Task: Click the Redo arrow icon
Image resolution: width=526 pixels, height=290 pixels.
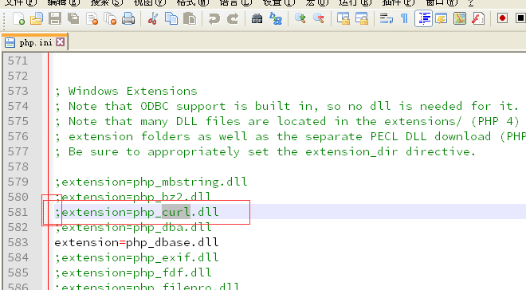Action: point(233,18)
